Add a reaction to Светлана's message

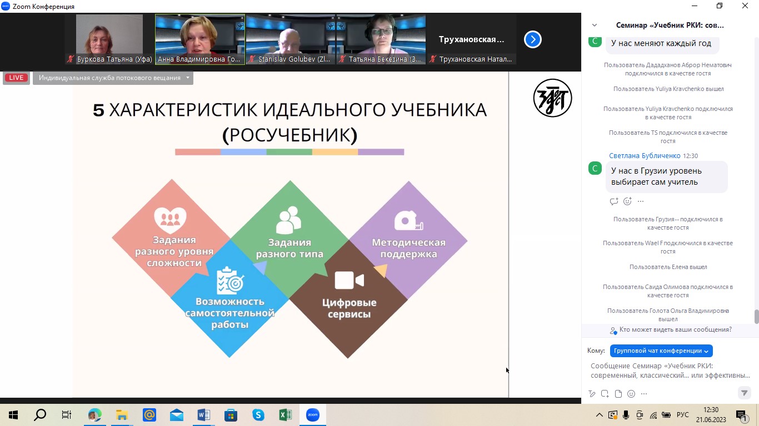point(627,201)
